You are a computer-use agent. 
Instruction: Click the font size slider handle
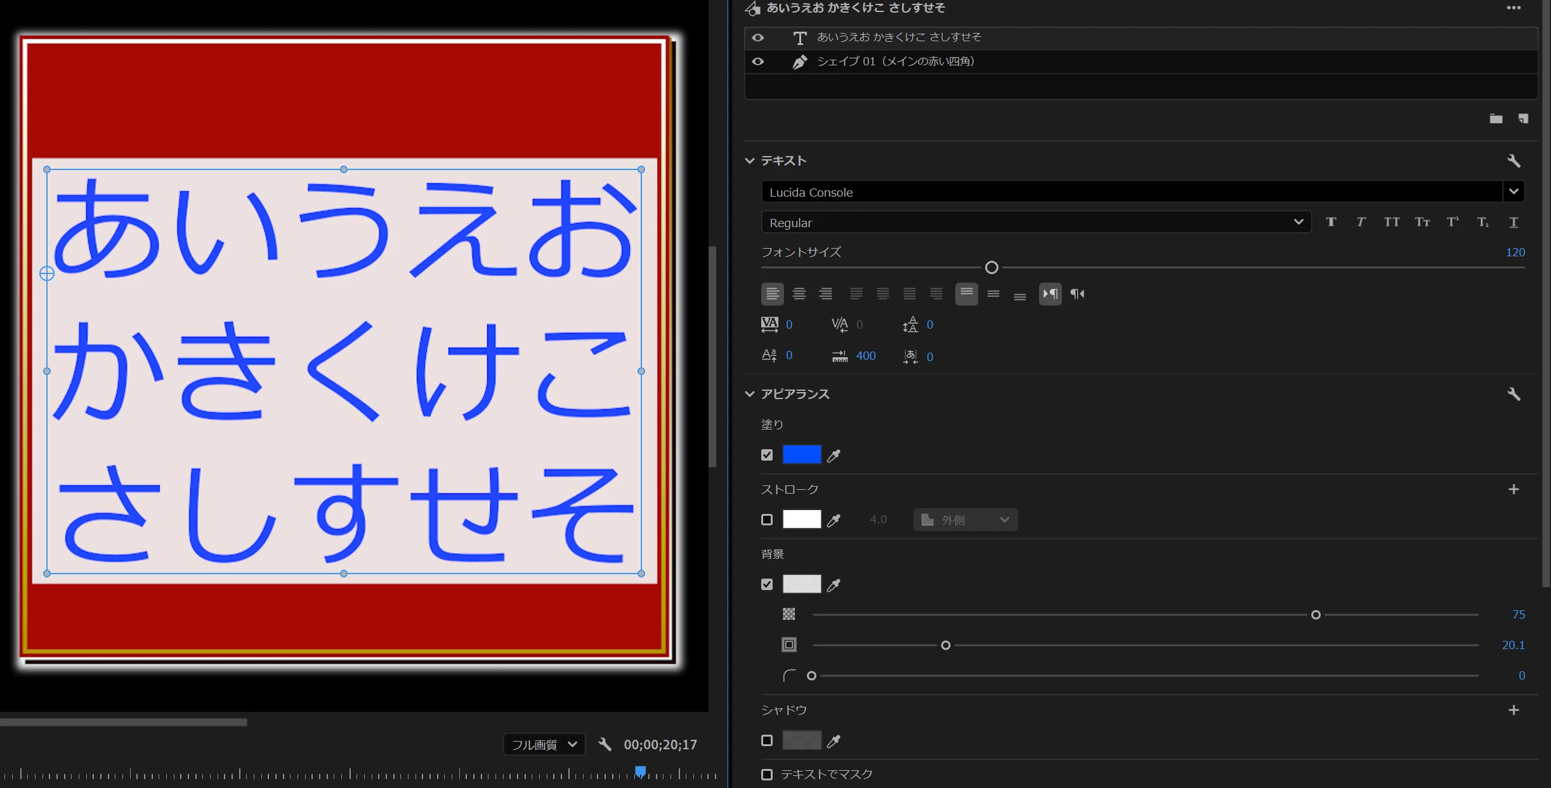pos(991,268)
